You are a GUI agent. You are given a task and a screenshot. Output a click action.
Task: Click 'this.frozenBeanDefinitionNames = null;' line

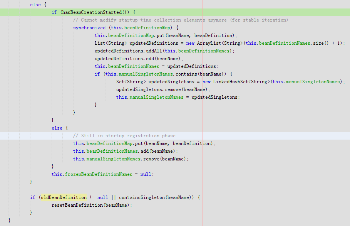click(x=102, y=174)
